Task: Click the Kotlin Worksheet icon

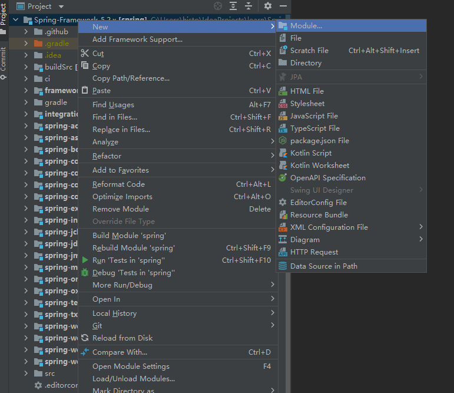Action: pyautogui.click(x=283, y=165)
